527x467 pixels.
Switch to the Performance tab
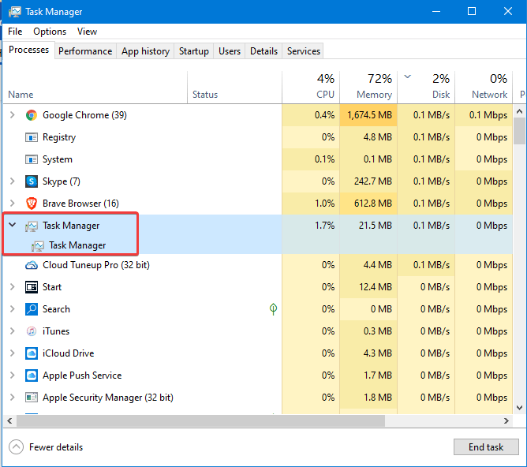pyautogui.click(x=85, y=51)
